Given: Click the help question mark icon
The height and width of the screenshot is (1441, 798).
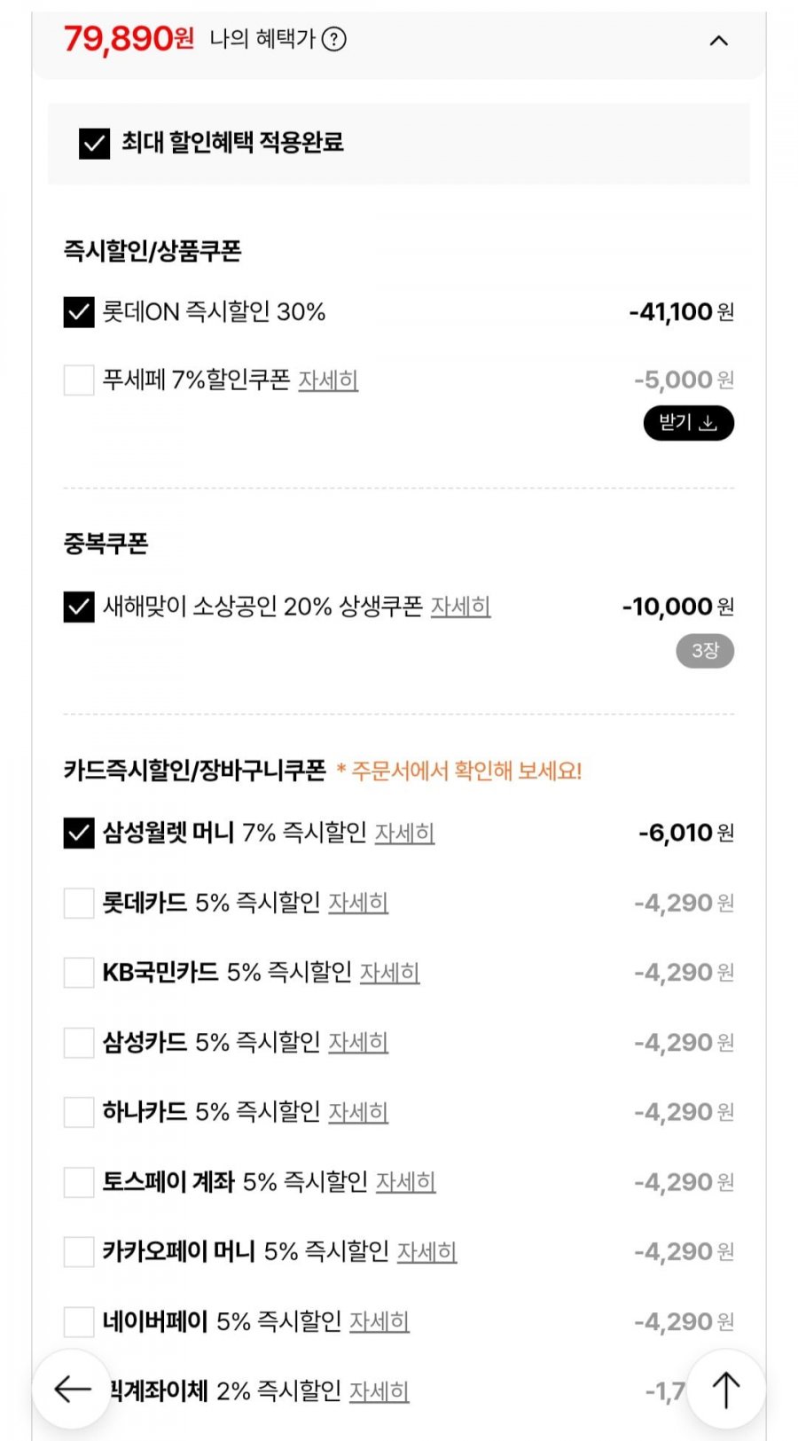Looking at the screenshot, I should click(x=334, y=39).
